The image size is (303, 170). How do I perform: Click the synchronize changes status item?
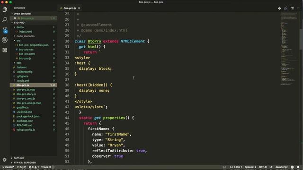tap(22, 167)
